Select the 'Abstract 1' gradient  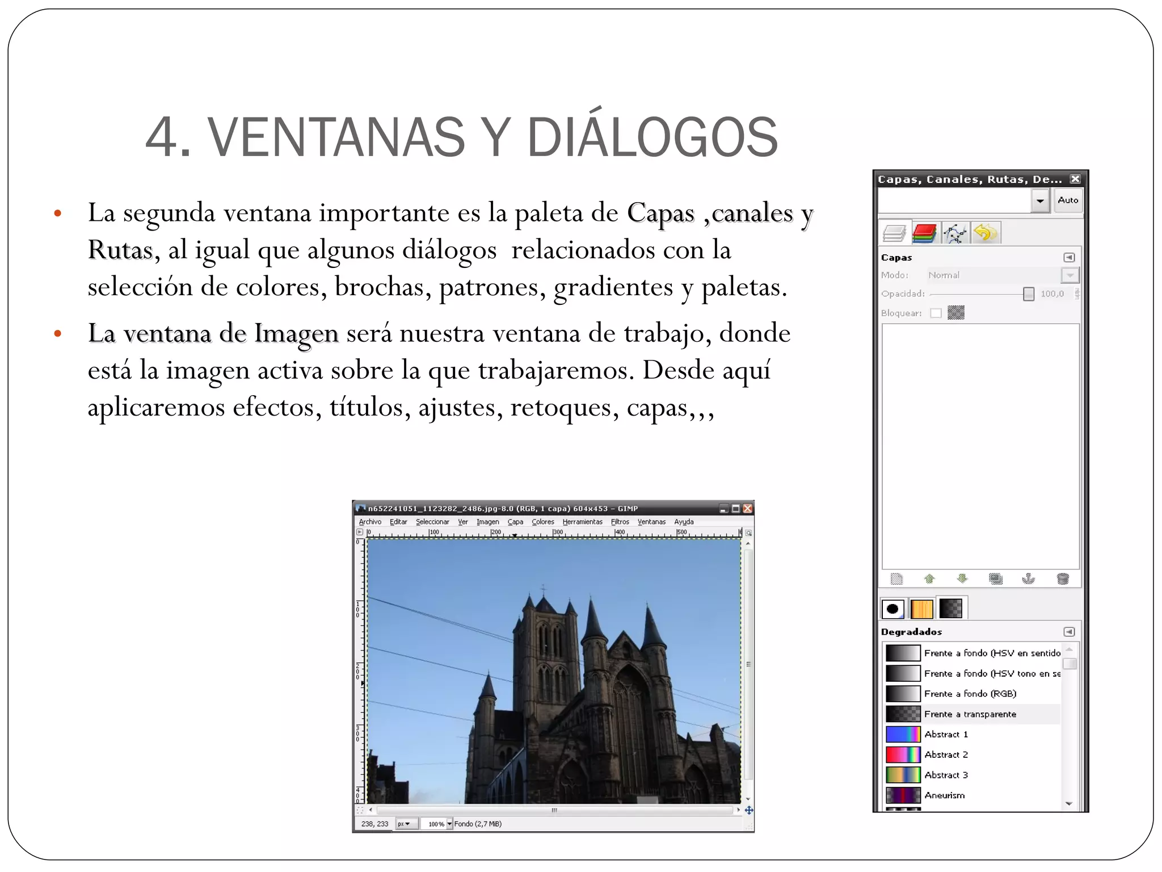(972, 735)
